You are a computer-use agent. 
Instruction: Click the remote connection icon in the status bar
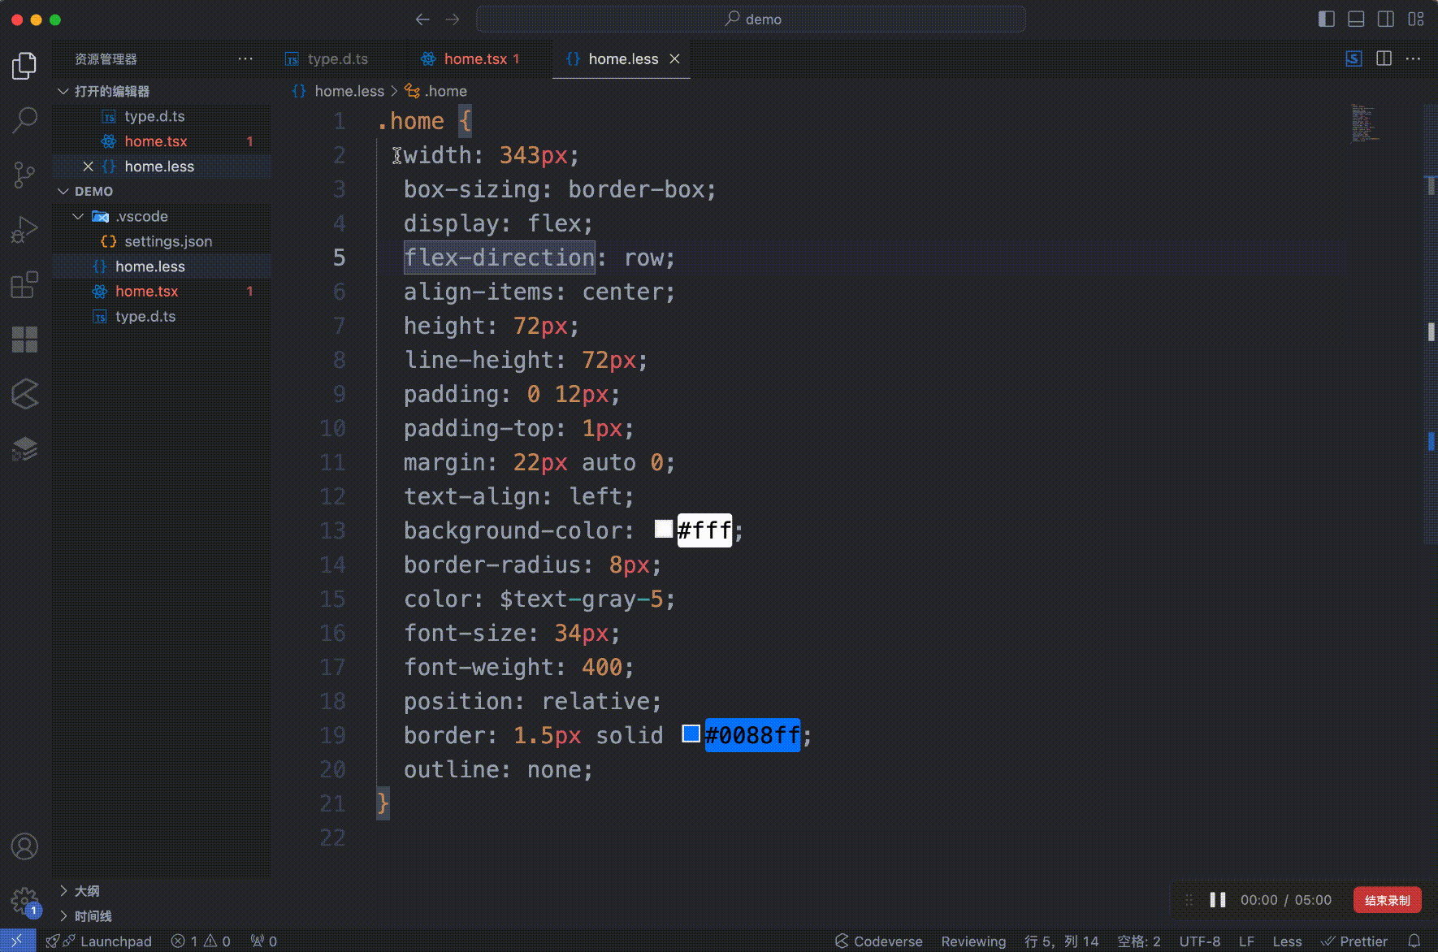[18, 941]
